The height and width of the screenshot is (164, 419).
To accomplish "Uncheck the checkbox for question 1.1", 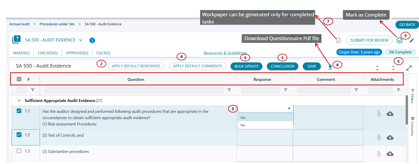I will click(x=19, y=111).
